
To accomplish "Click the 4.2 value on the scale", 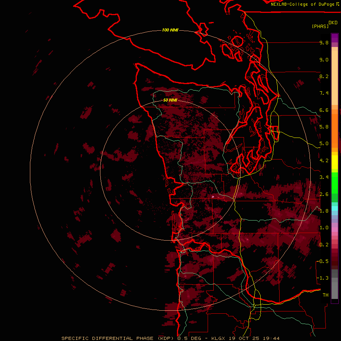I will pos(324,160).
